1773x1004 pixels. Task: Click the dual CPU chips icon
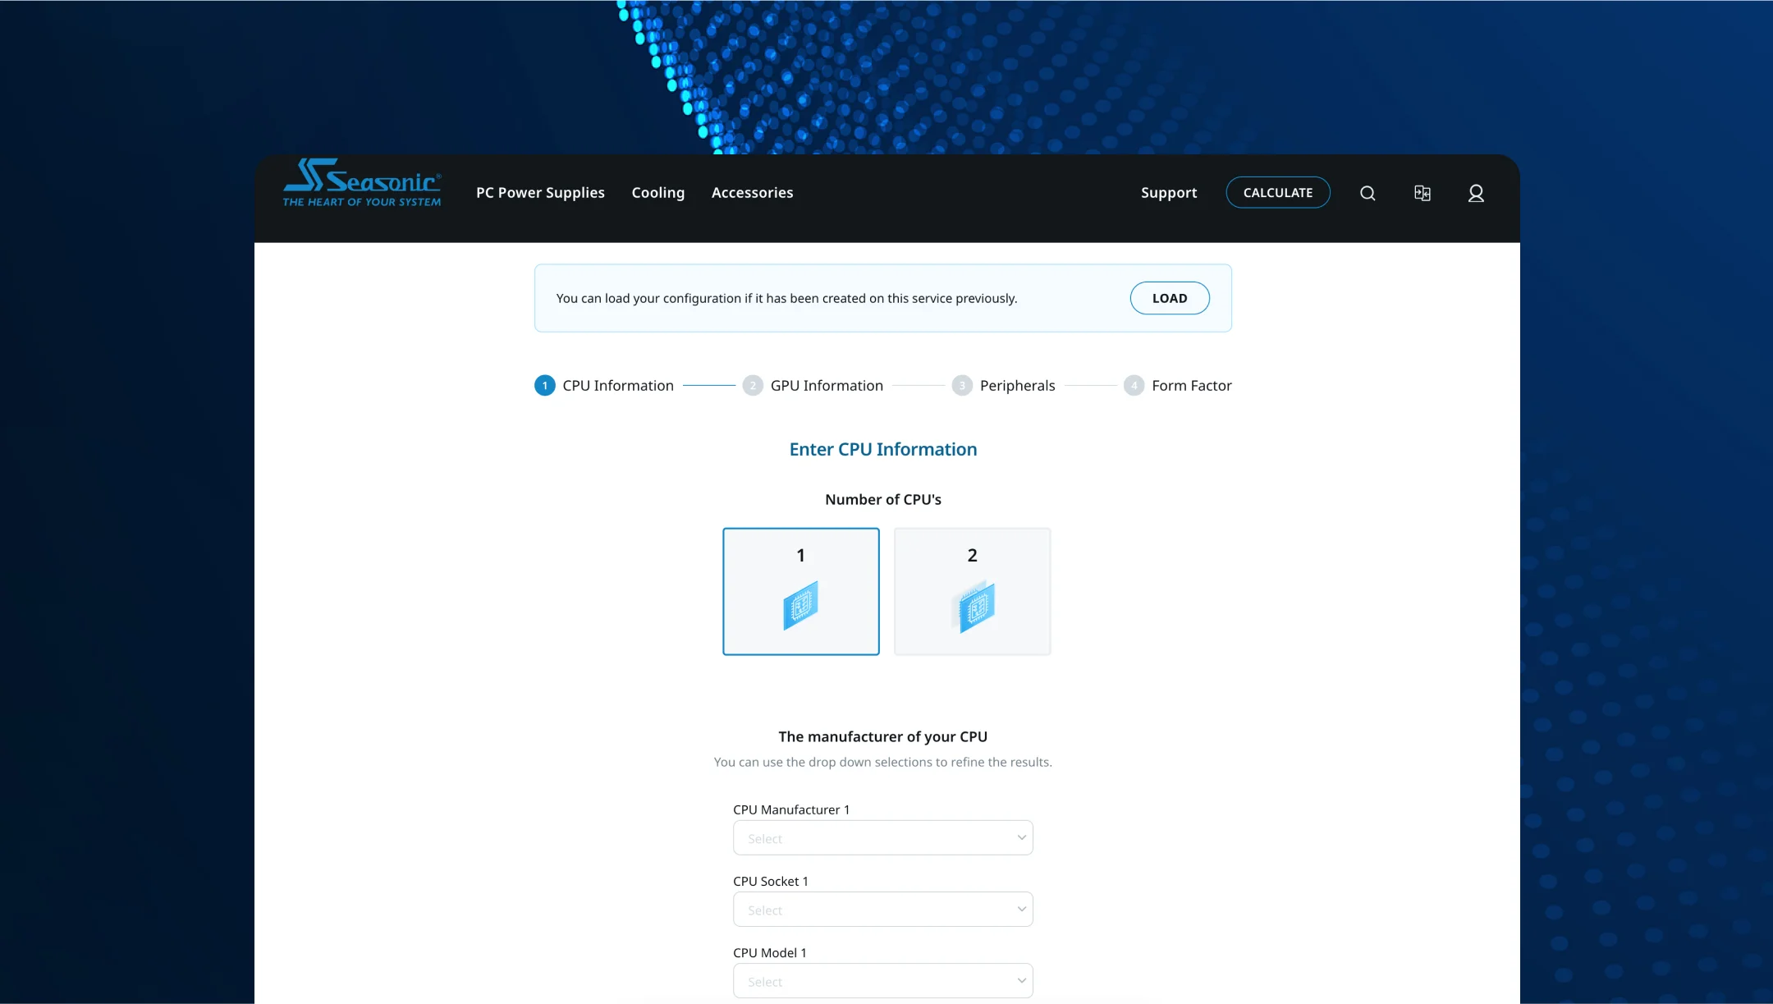coord(974,607)
